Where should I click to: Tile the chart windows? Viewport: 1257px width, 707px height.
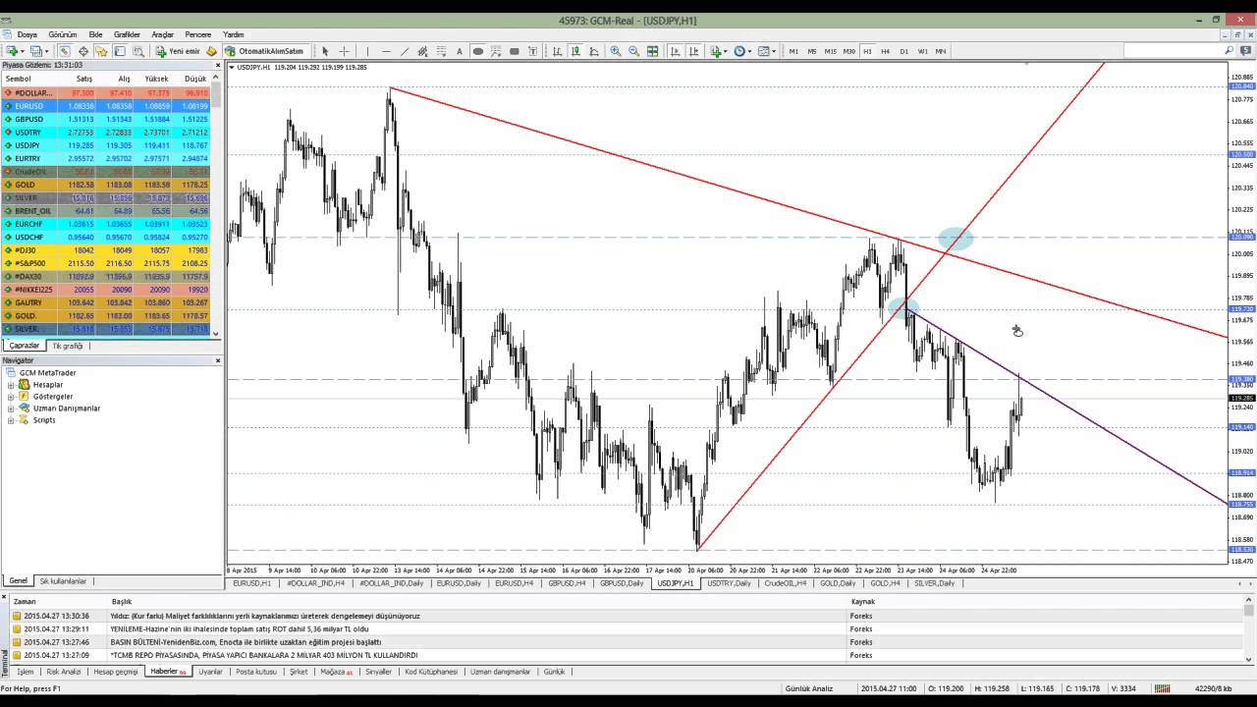pos(652,51)
